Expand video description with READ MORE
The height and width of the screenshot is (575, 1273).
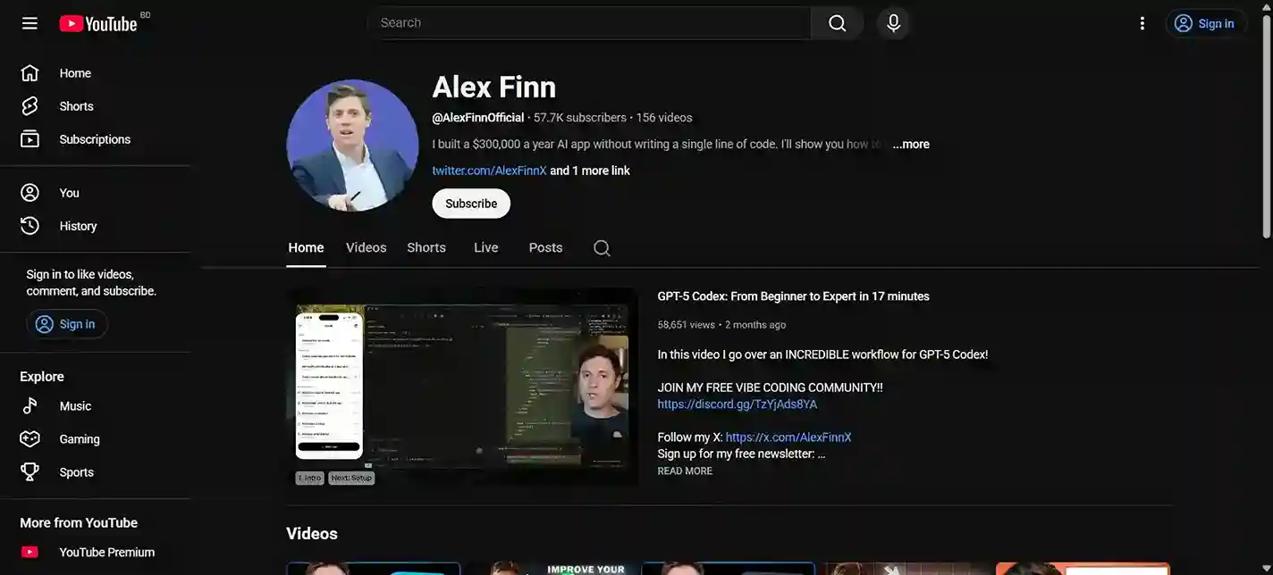click(x=685, y=471)
